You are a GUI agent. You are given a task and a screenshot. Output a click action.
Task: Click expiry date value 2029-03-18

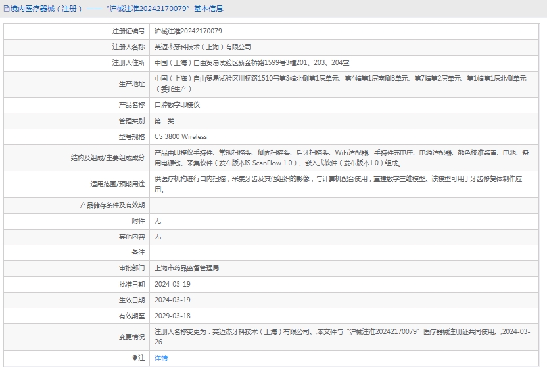click(172, 316)
